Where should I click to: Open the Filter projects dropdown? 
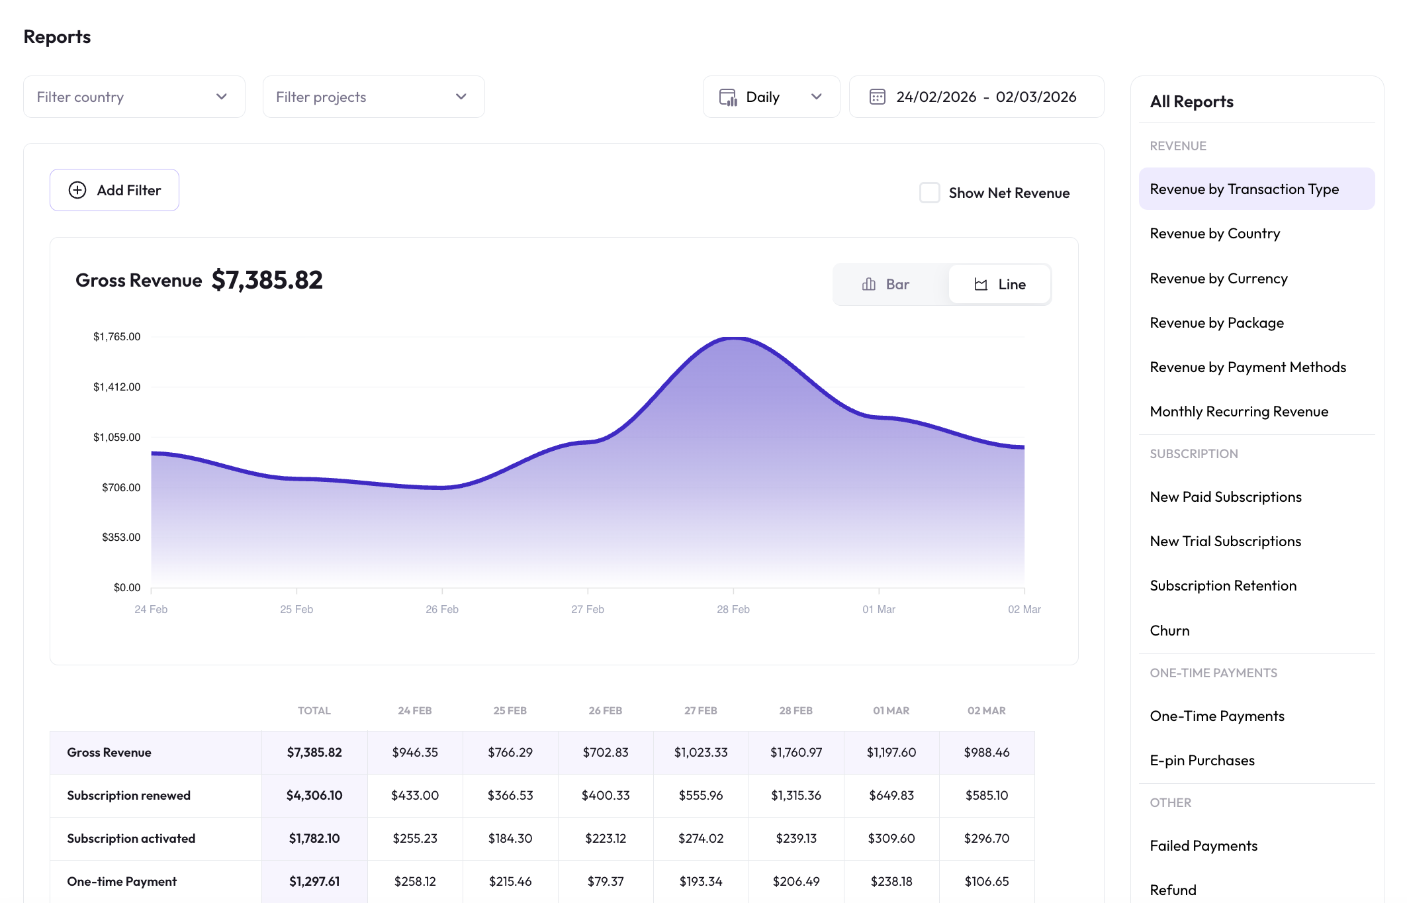click(373, 97)
